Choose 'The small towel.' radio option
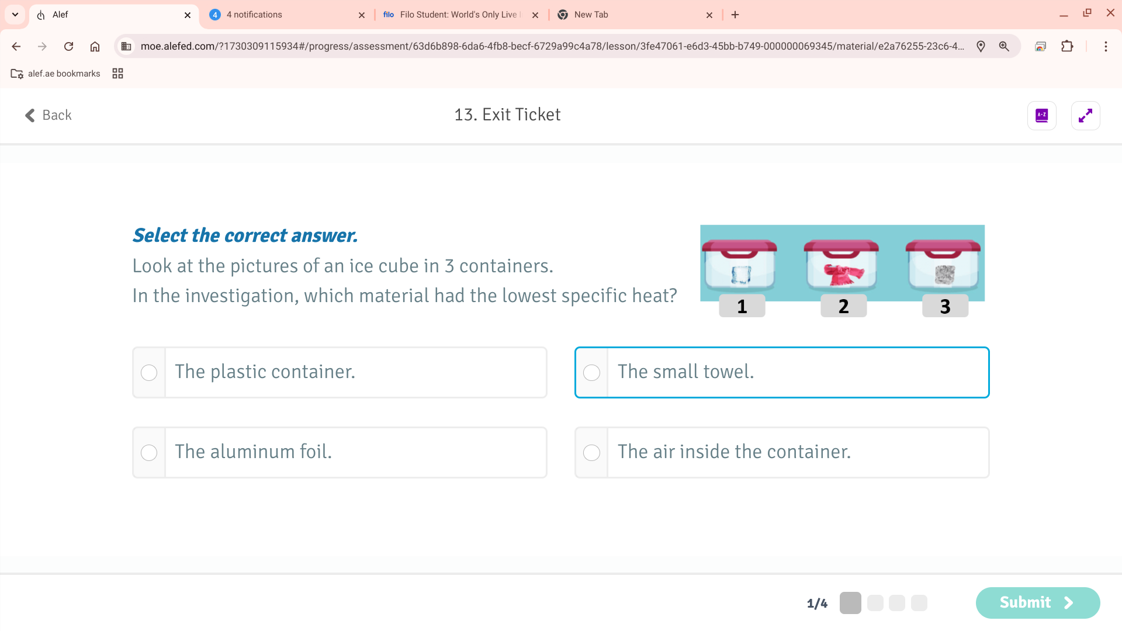Screen dimensions: 1122x631 pos(591,373)
